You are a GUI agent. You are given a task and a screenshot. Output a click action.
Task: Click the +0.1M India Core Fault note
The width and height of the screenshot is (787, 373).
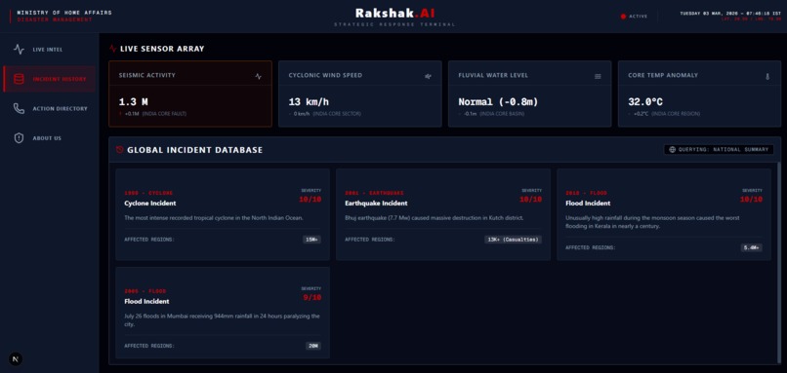click(152, 114)
